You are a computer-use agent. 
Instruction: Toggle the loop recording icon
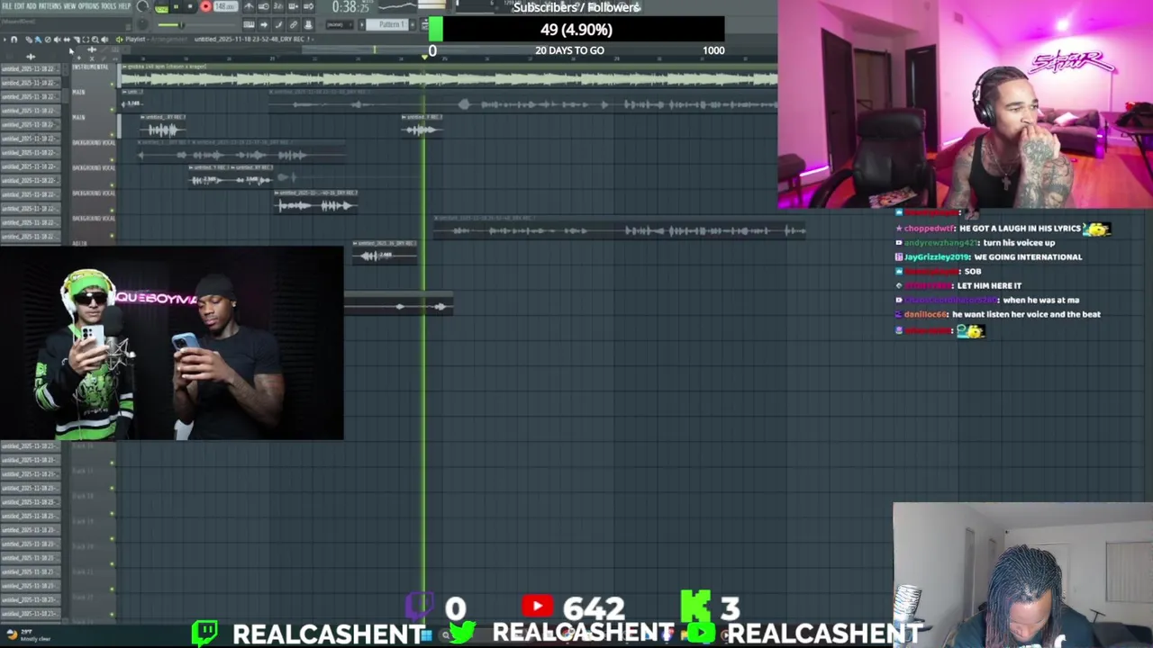coord(308,6)
